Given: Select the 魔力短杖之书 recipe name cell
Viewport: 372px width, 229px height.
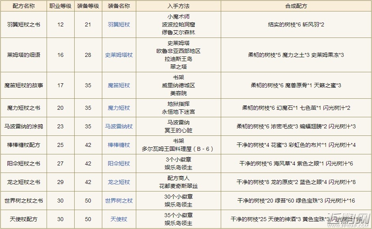Looking at the screenshot, I should [24, 108].
